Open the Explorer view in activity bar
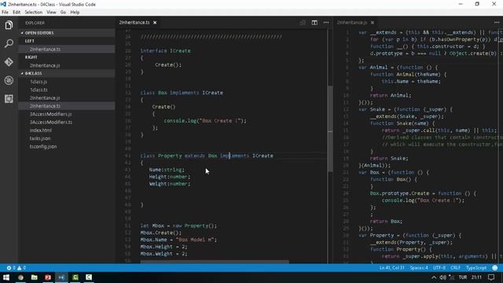The height and width of the screenshot is (283, 503). click(x=9, y=25)
